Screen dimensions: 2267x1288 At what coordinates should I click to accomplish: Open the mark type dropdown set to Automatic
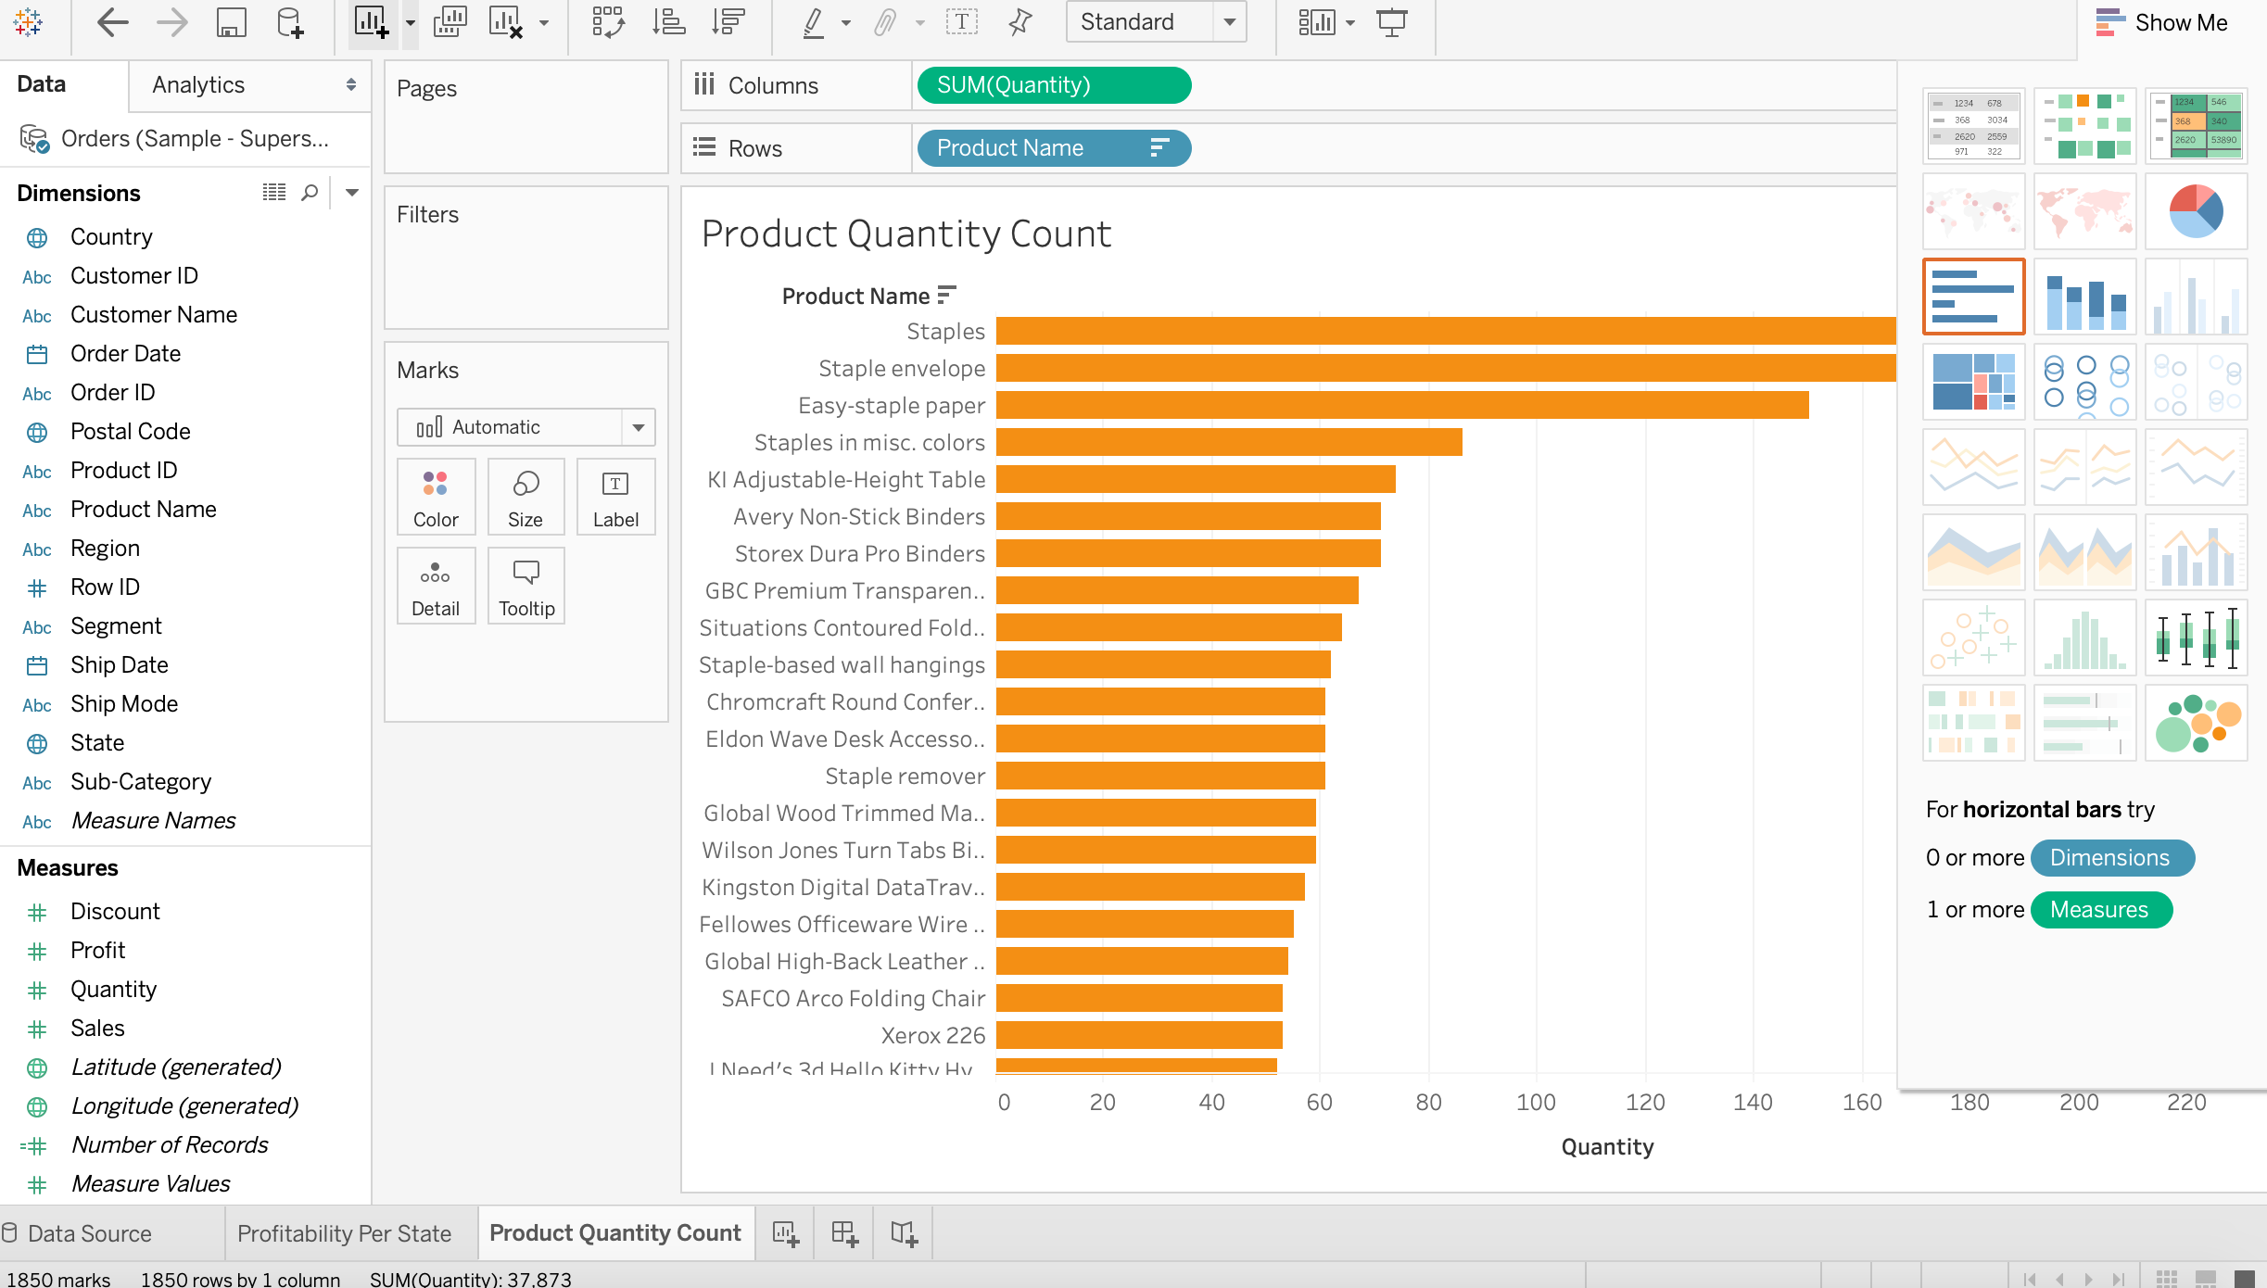pos(637,426)
